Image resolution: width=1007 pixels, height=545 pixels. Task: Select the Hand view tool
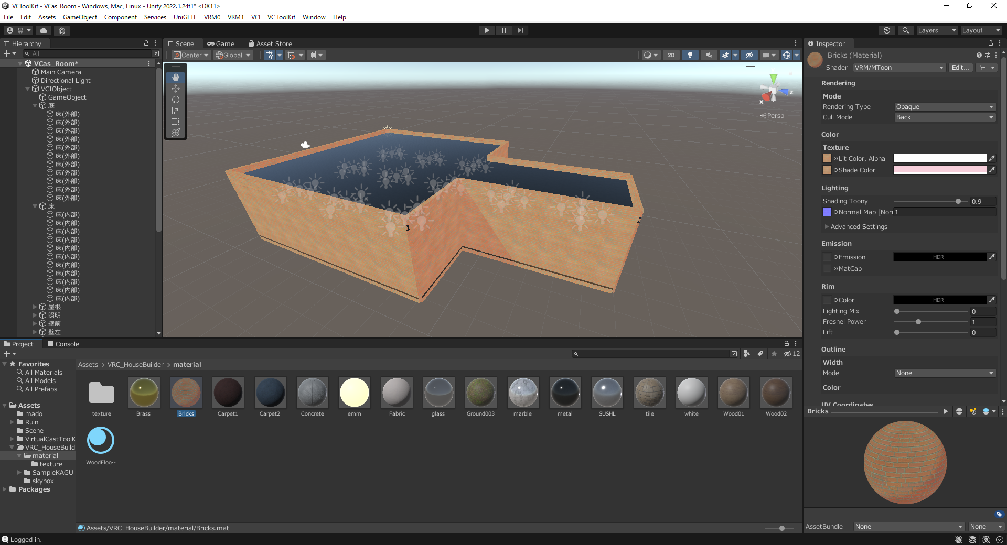176,78
